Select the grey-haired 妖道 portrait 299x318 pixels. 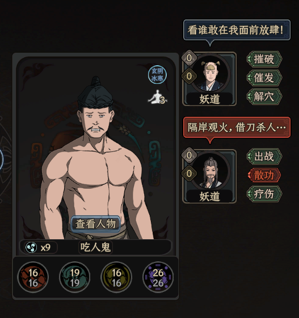(210, 171)
